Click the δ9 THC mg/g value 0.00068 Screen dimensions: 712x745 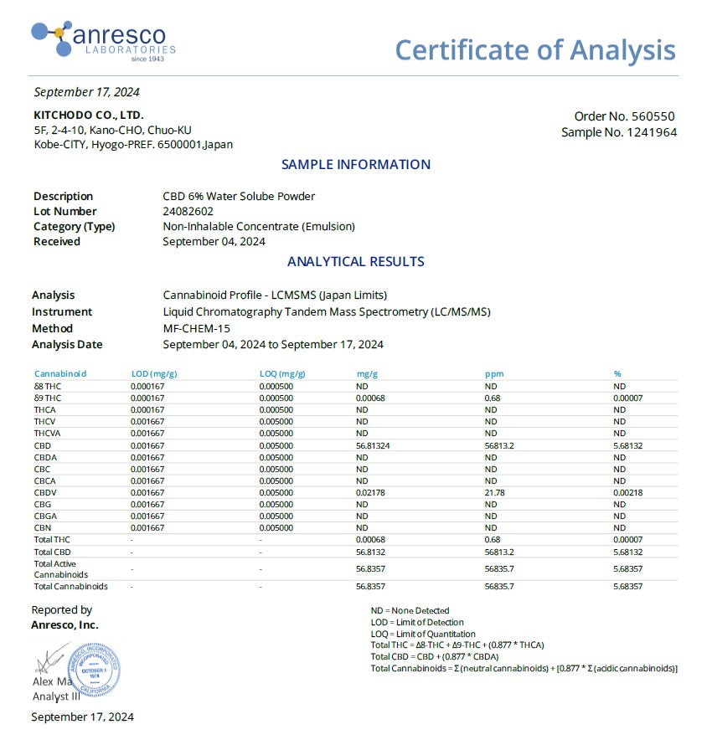(x=370, y=398)
